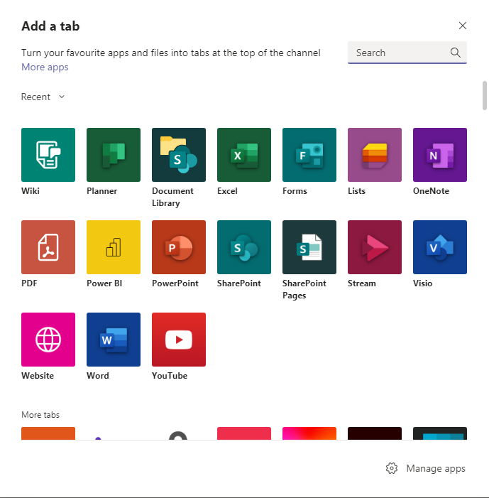Viewport: 489px width, 498px height.
Task: Choose the SharePoint Pages app
Action: click(x=309, y=247)
